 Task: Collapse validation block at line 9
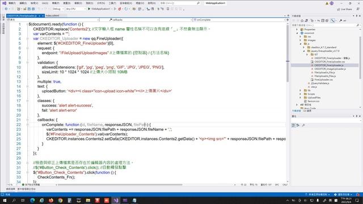[x=27, y=62]
